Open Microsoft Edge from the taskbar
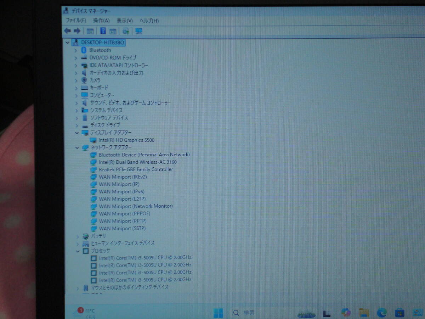This screenshot has width=425, height=319. click(x=382, y=313)
